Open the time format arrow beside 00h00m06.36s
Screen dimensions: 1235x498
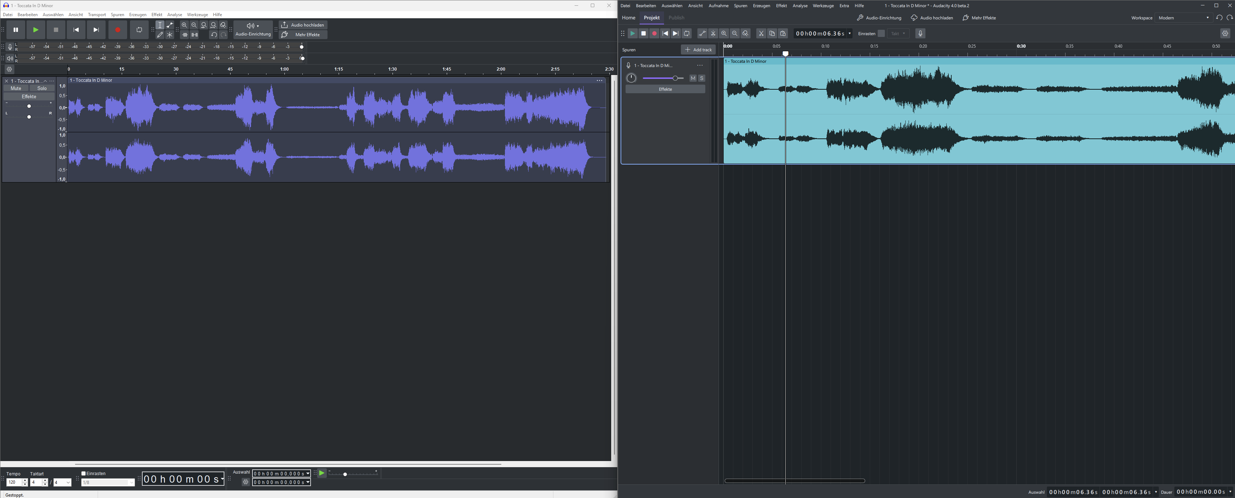coord(850,33)
